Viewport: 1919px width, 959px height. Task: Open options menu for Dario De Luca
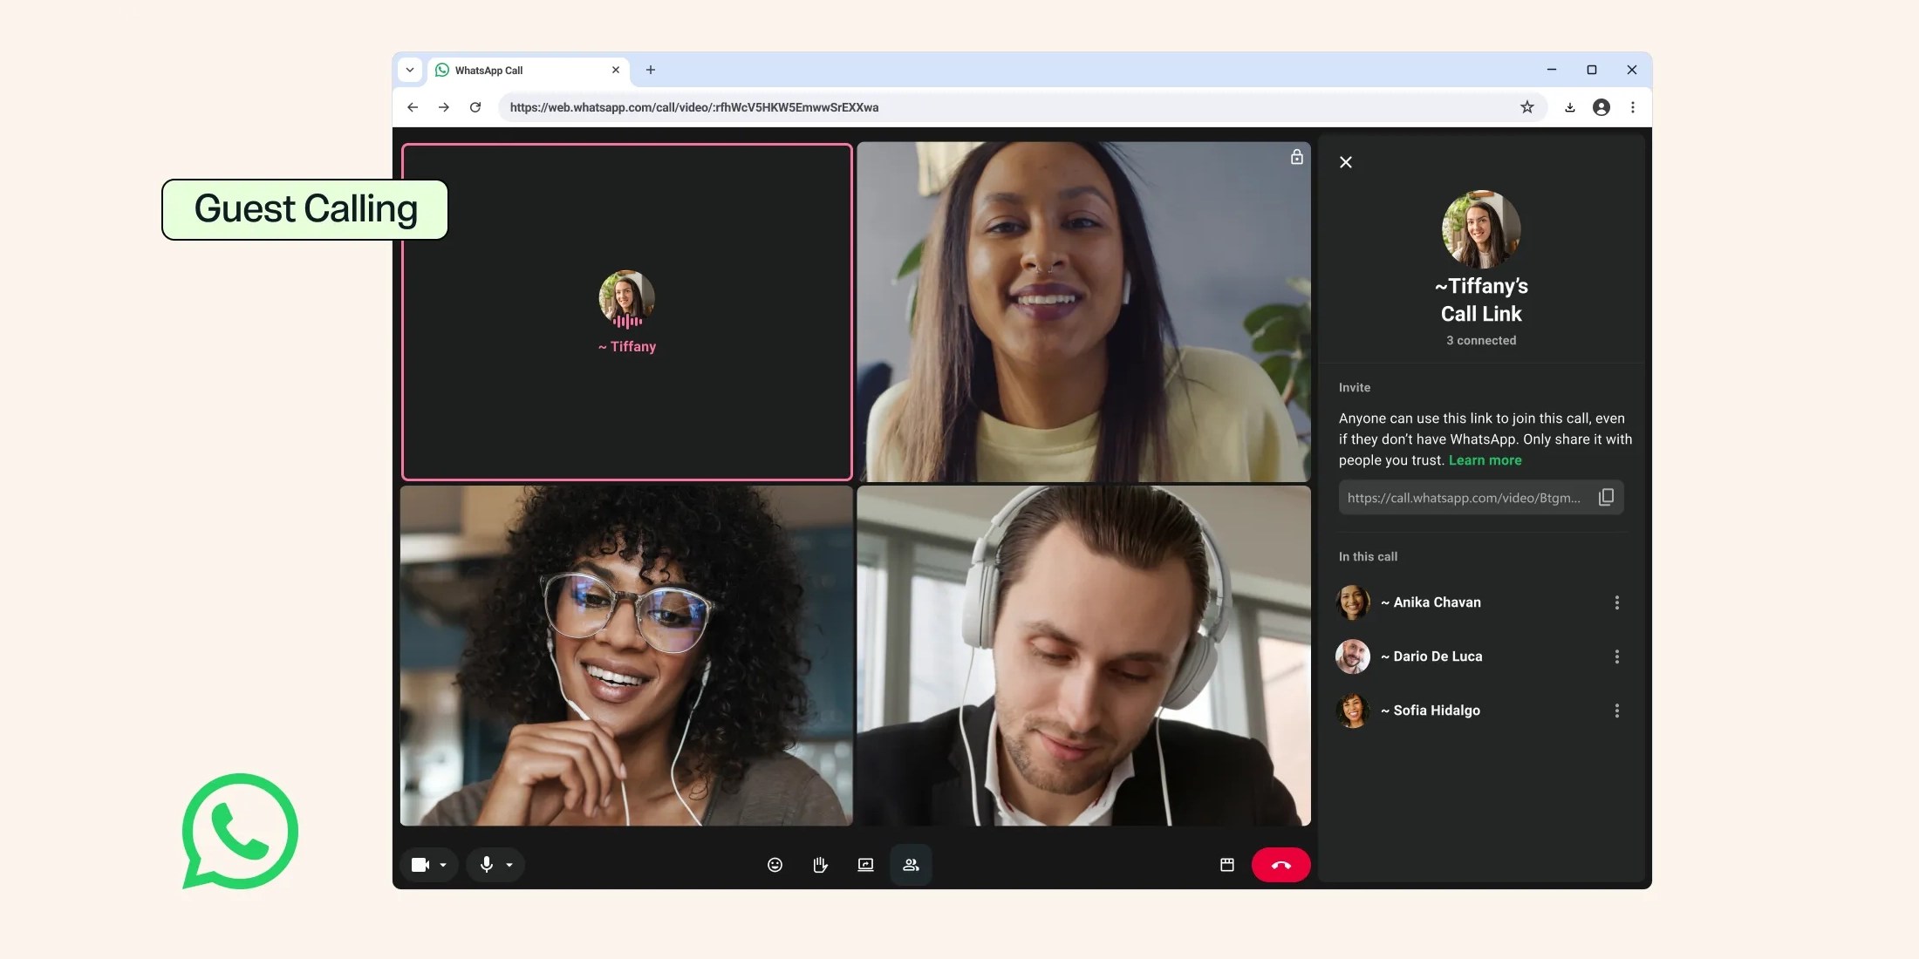(1616, 656)
